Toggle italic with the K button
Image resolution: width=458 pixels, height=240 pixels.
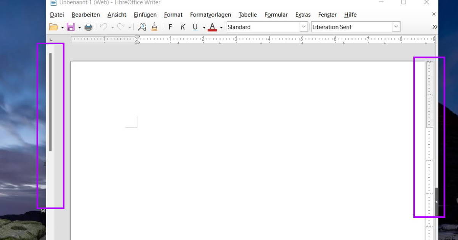pos(182,27)
